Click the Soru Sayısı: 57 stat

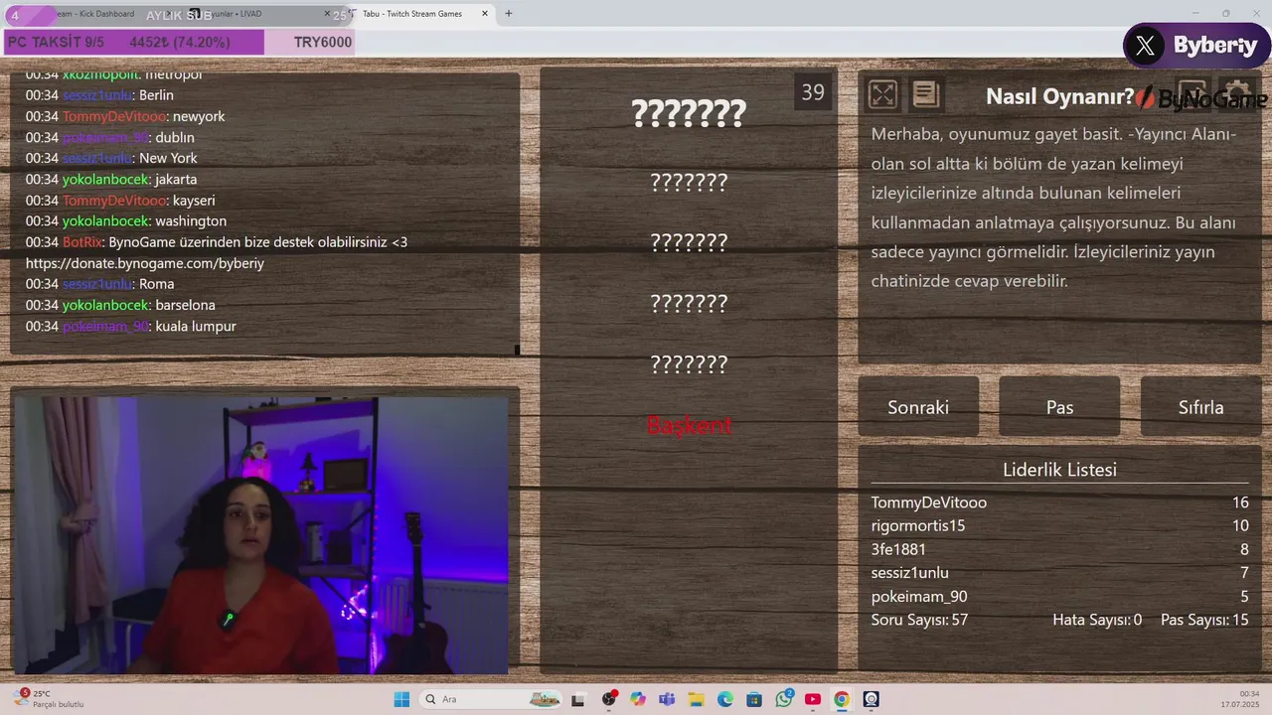pyautogui.click(x=919, y=620)
